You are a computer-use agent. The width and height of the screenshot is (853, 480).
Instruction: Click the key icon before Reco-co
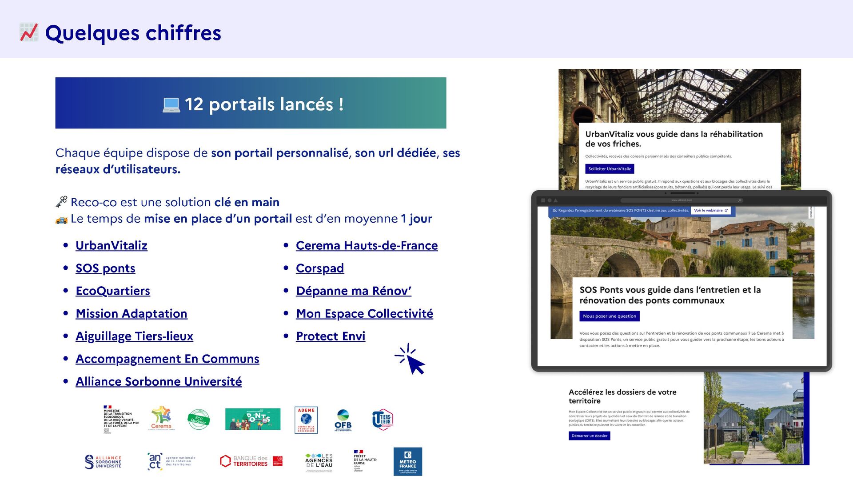(x=61, y=202)
